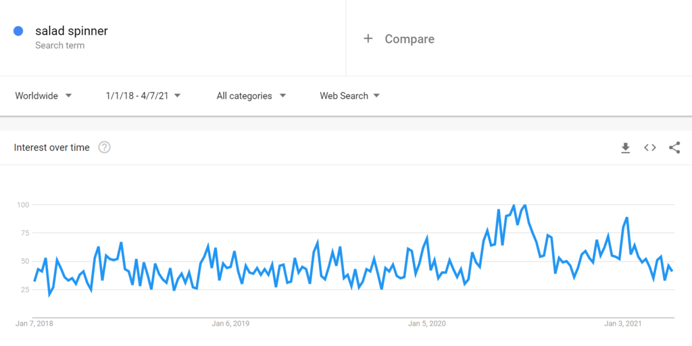The width and height of the screenshot is (692, 346).
Task: Click the Search term subtitle text
Action: pyautogui.click(x=60, y=46)
